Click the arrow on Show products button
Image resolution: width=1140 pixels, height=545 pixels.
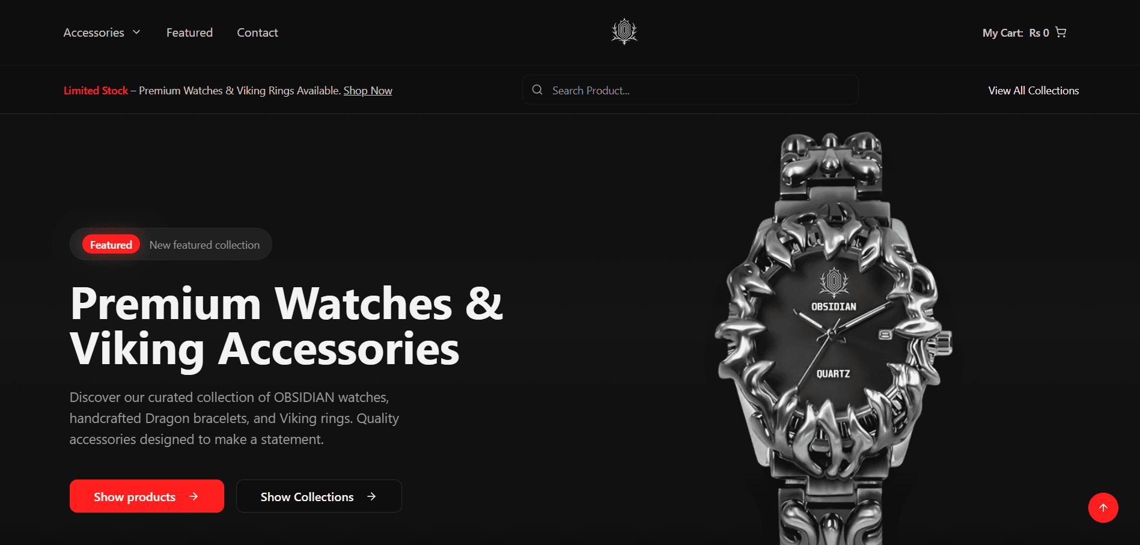194,496
